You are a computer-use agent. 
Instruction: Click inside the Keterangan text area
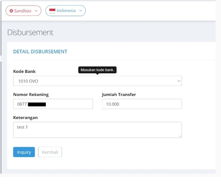97,130
